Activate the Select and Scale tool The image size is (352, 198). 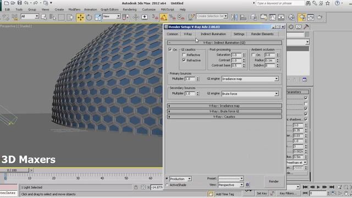tap(98, 17)
